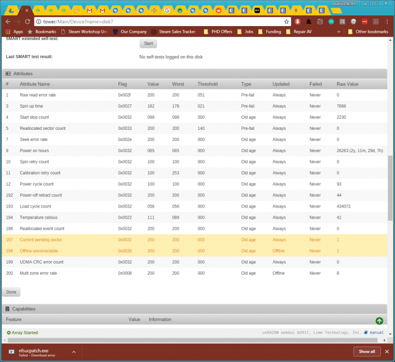The width and height of the screenshot is (395, 362).
Task: Click the Done button
Action: click(x=11, y=292)
